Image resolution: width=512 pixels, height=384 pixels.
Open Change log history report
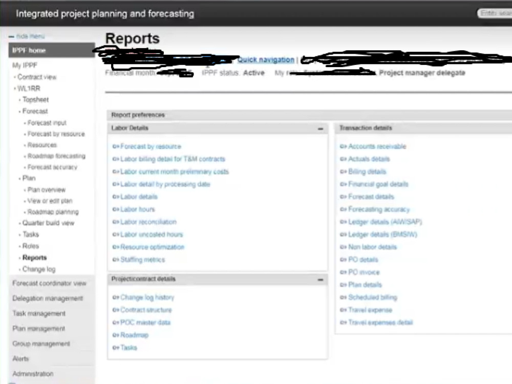(147, 297)
